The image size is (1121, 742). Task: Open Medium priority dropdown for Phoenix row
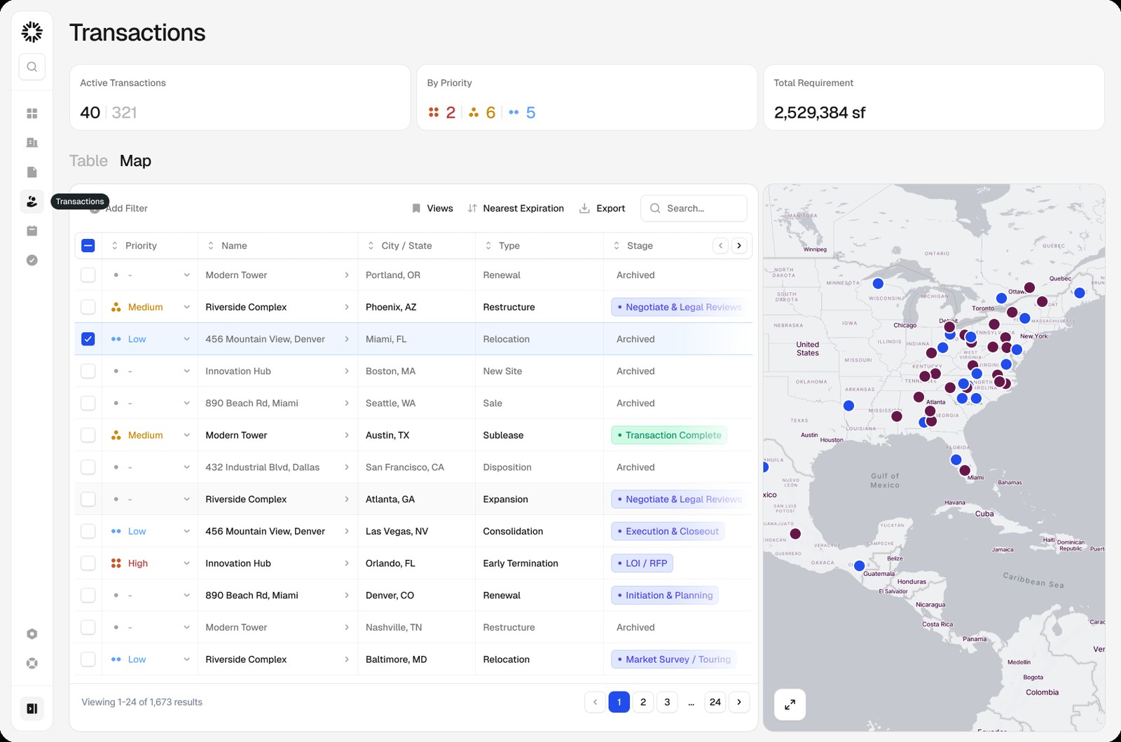click(x=186, y=307)
